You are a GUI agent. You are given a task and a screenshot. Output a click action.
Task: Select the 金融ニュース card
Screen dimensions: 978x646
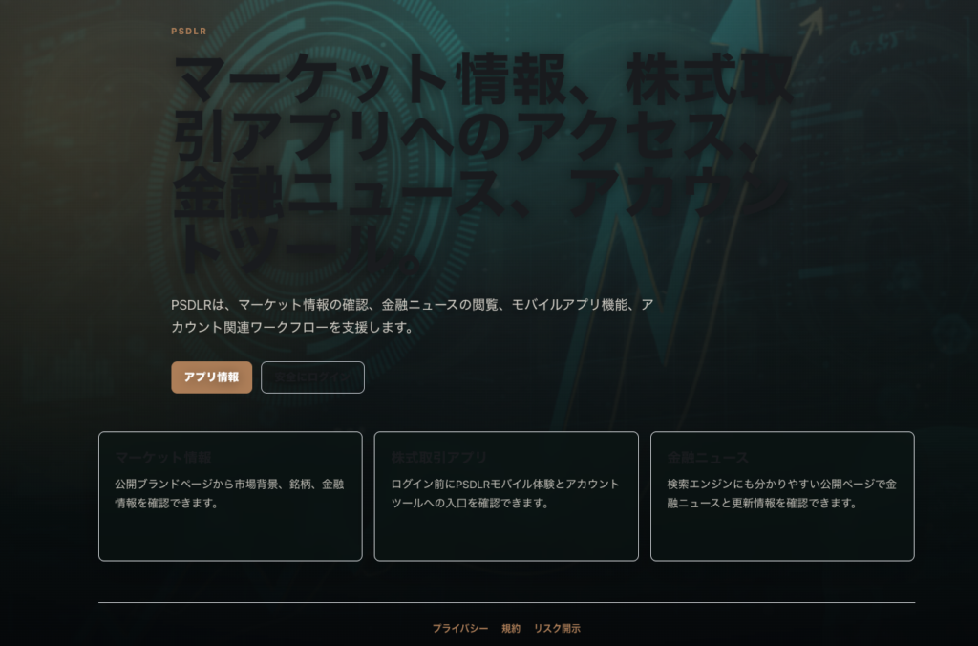coord(782,496)
